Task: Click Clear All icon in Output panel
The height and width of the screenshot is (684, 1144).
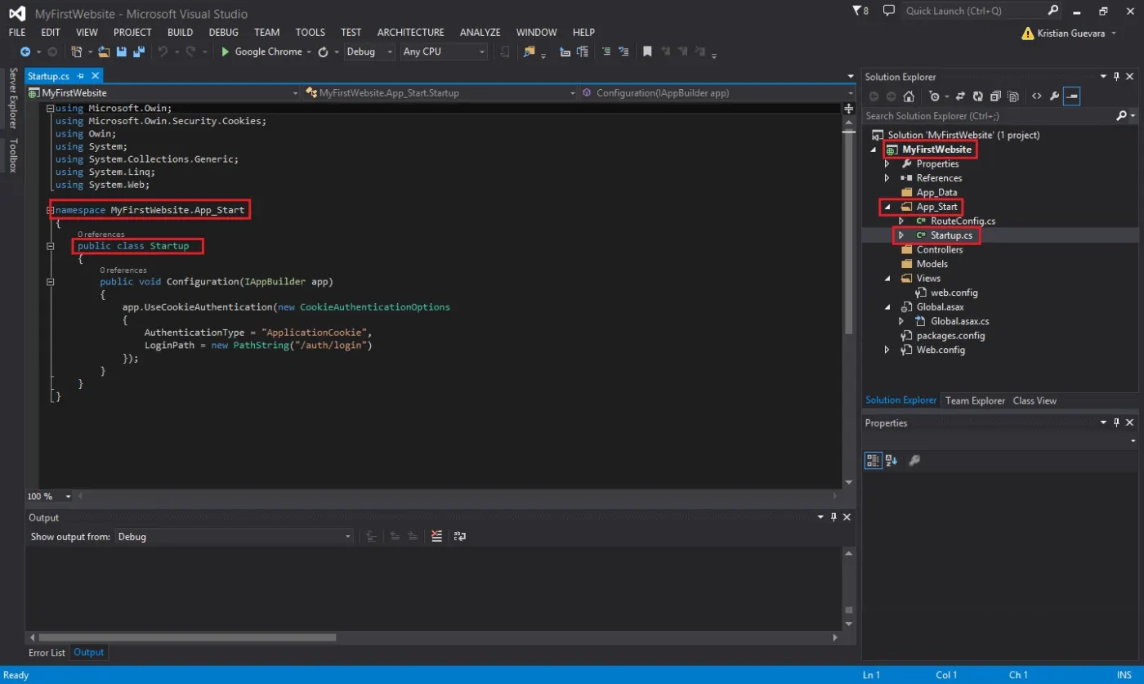Action: pos(436,537)
